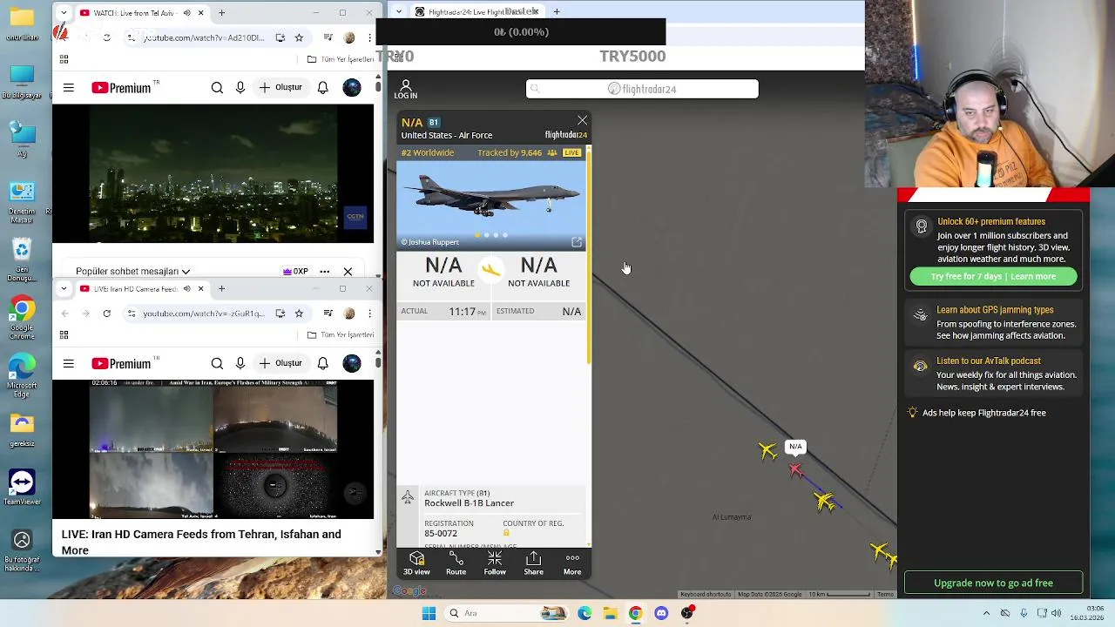This screenshot has height=627, width=1115.
Task: Open Tüm Yer İşaretleri in Iran window
Action: coord(341,334)
